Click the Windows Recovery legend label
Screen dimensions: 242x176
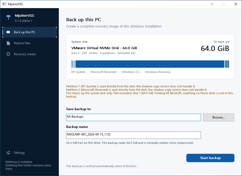pos(158,72)
